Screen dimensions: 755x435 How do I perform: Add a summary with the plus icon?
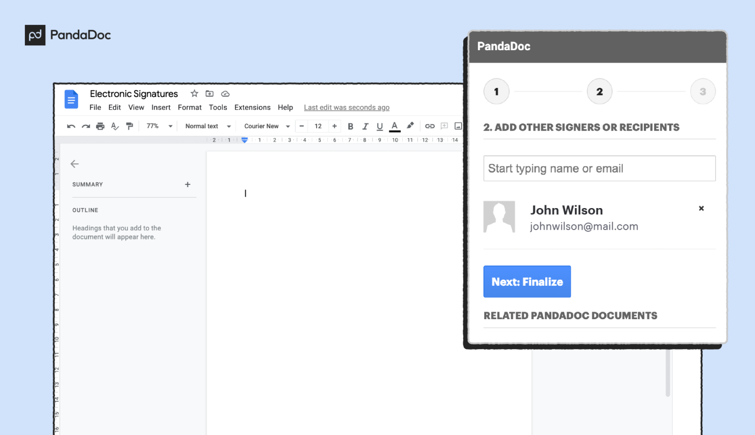pos(188,184)
